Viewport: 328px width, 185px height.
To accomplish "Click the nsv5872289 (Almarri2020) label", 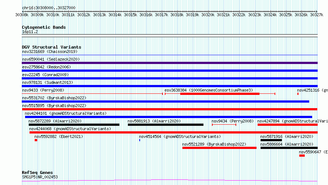I will click(55, 121).
